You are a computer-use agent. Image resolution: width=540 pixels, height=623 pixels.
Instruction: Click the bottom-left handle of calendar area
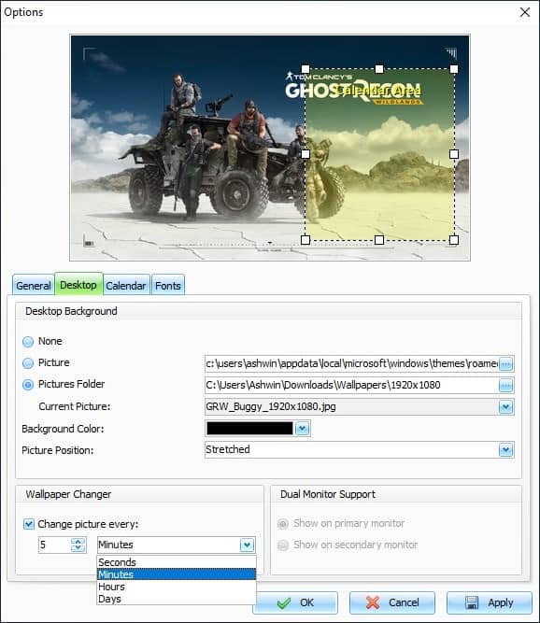[x=306, y=240]
